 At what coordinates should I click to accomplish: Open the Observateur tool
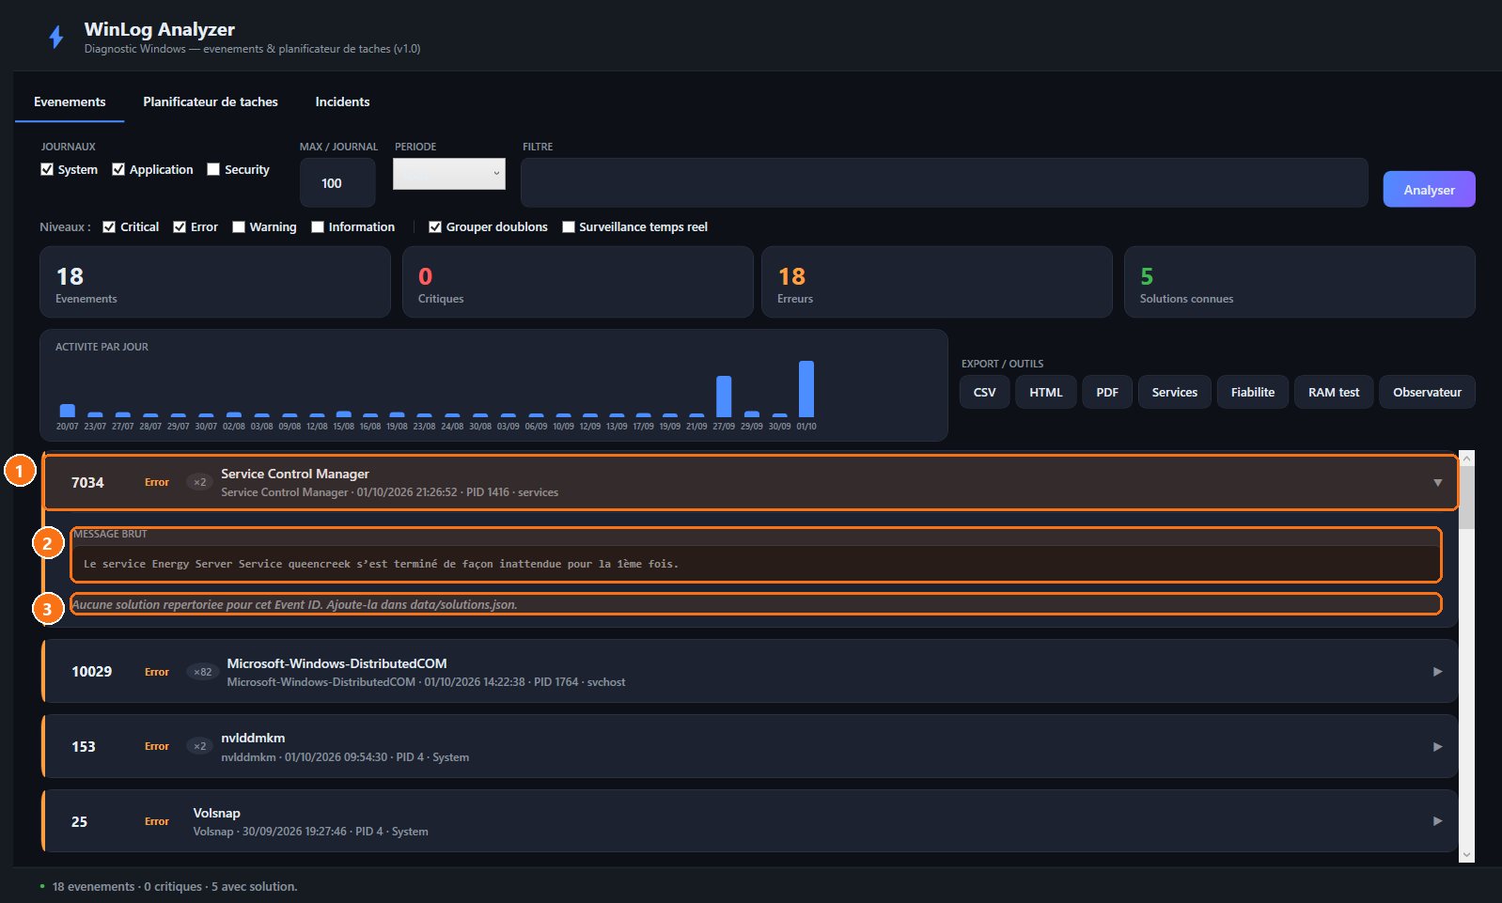click(1427, 392)
